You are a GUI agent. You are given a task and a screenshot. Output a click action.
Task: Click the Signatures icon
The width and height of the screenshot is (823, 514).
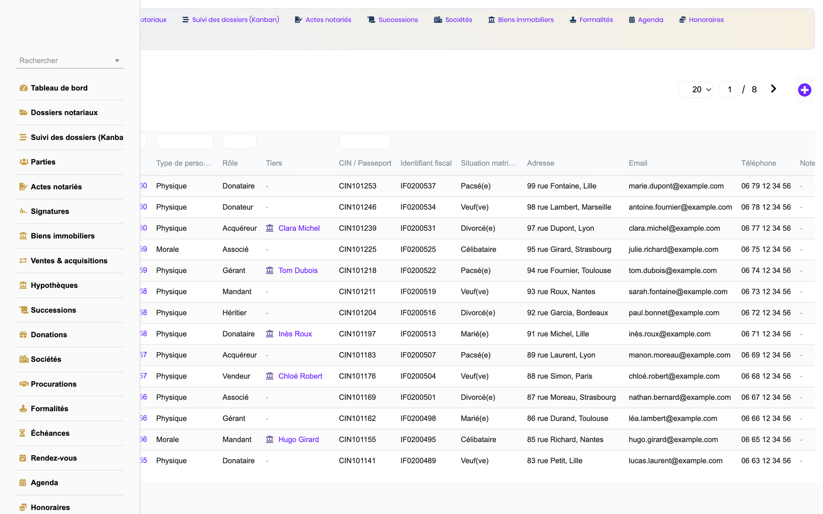[23, 211]
